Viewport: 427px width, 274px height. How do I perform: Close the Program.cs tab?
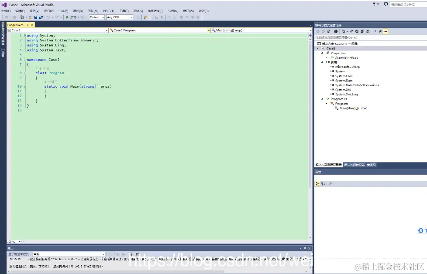point(32,25)
